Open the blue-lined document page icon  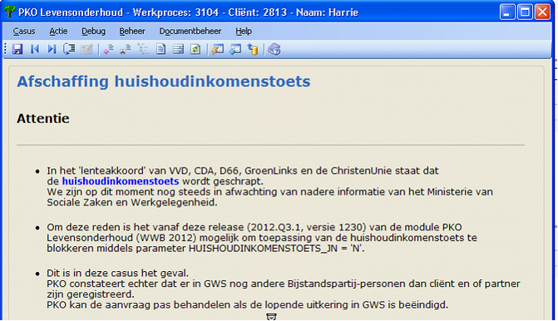tap(160, 49)
